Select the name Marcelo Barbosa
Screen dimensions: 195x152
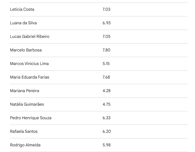(x=26, y=50)
